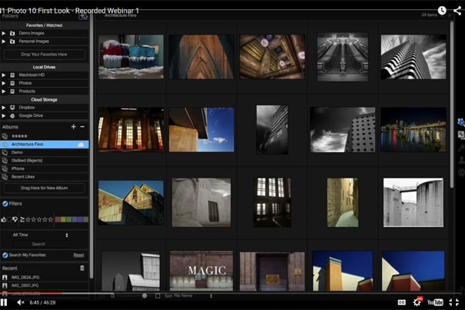465x310 pixels.
Task: Open the night city skyline thumbnail
Action: (x=414, y=130)
